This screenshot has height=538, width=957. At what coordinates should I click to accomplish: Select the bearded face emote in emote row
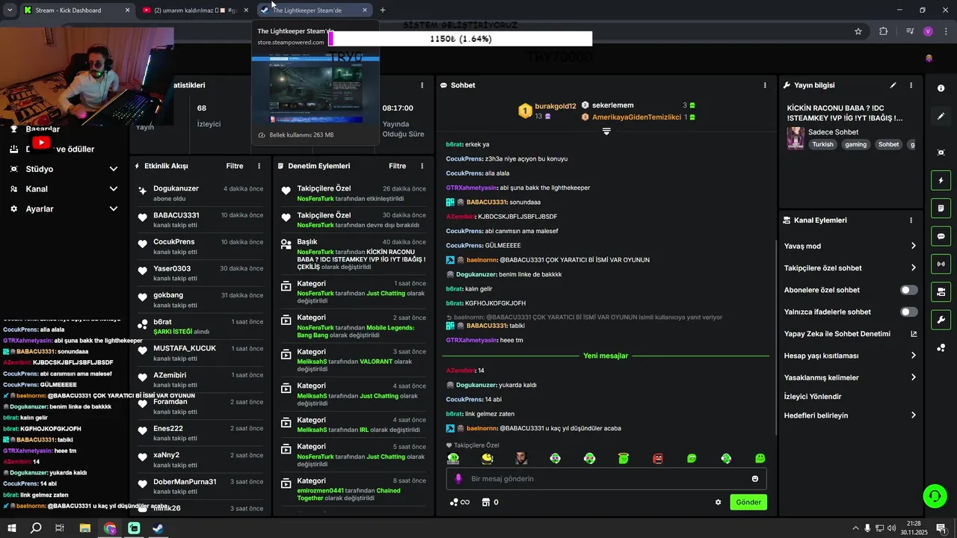click(521, 458)
